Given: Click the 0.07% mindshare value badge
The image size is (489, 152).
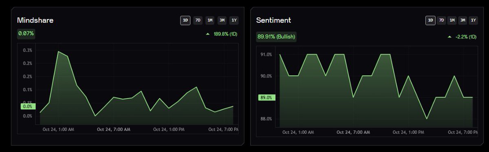Looking at the screenshot, I should (x=26, y=34).
